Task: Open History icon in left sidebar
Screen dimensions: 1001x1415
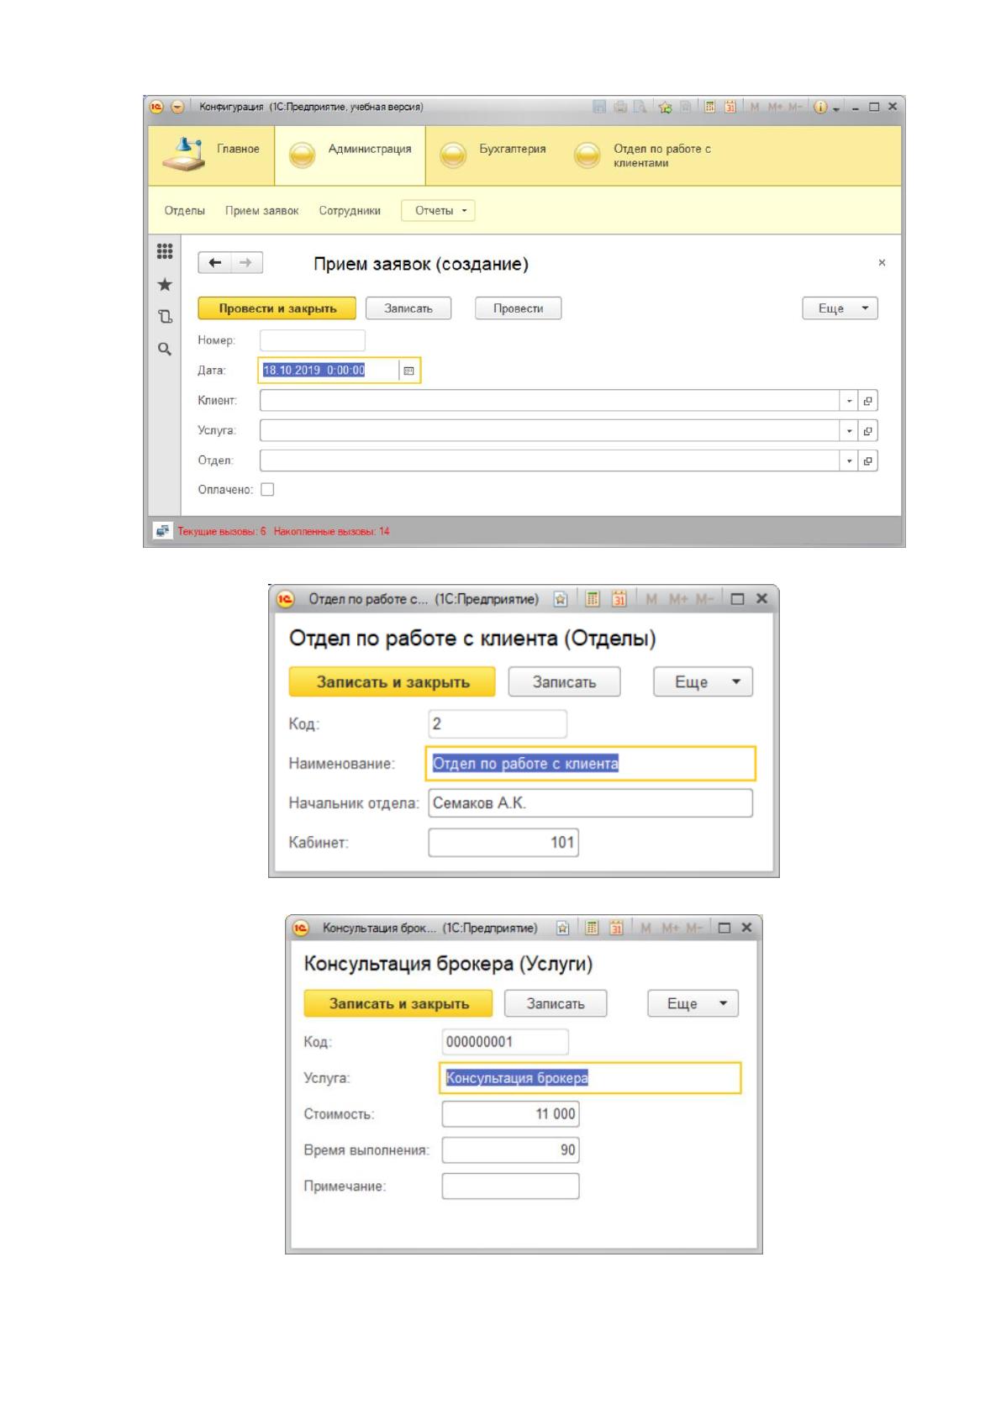Action: (165, 317)
